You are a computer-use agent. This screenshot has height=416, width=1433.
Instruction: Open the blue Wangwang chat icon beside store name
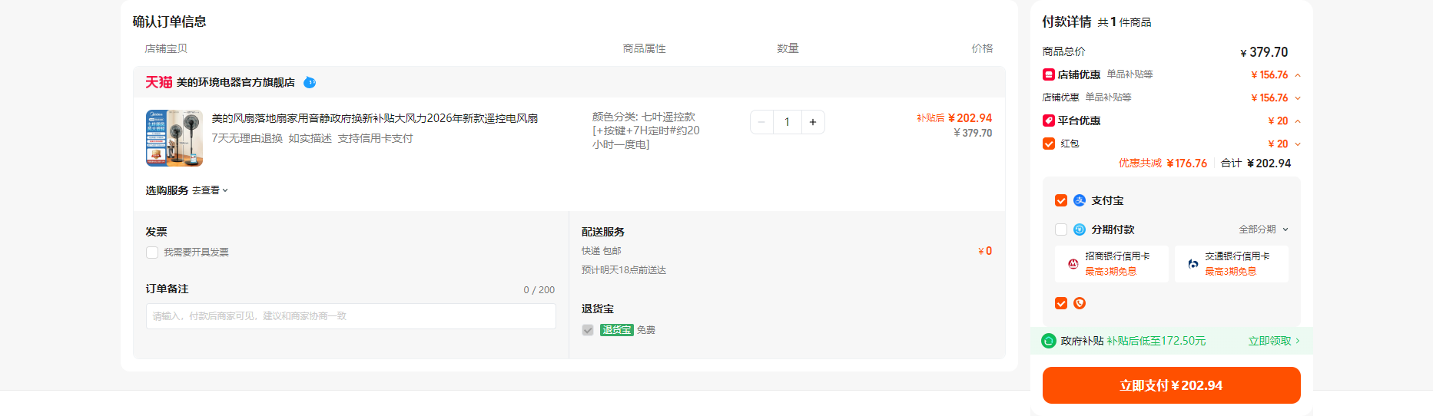tap(310, 82)
